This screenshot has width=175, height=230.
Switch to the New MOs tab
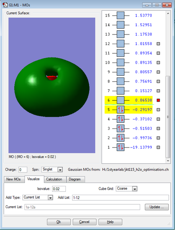(13, 179)
